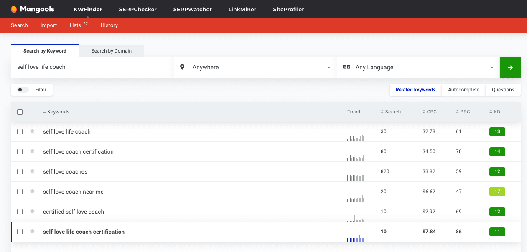Screen dimensions: 527x252
Task: Open keyword 'self love coach certification'
Action: tap(78, 151)
